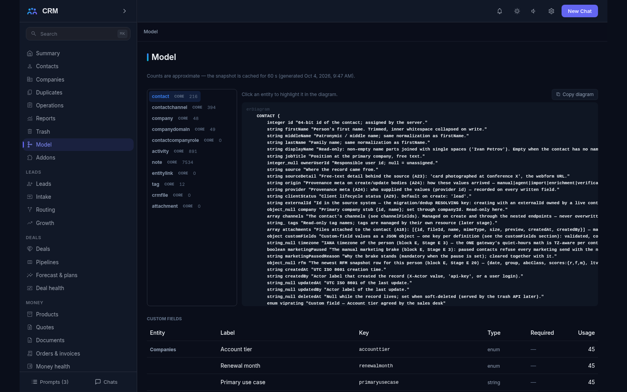This screenshot has height=392, width=627.
Task: Click the Deal health icon
Action: pyautogui.click(x=30, y=288)
